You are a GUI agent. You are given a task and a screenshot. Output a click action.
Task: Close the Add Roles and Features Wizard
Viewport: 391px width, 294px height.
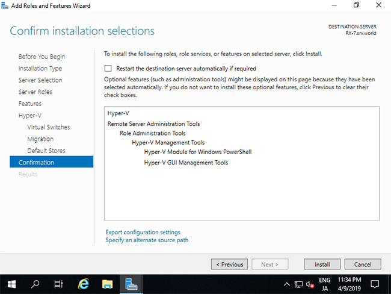379,5
